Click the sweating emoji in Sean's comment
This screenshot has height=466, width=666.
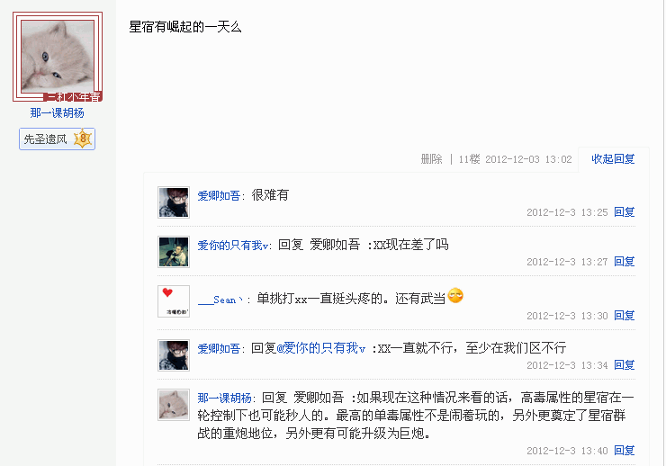click(455, 295)
